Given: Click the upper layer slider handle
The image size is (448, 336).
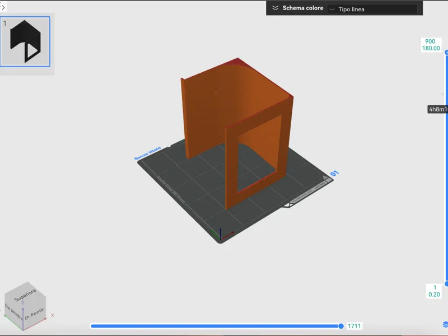Looking at the screenshot, I should pyautogui.click(x=446, y=53).
